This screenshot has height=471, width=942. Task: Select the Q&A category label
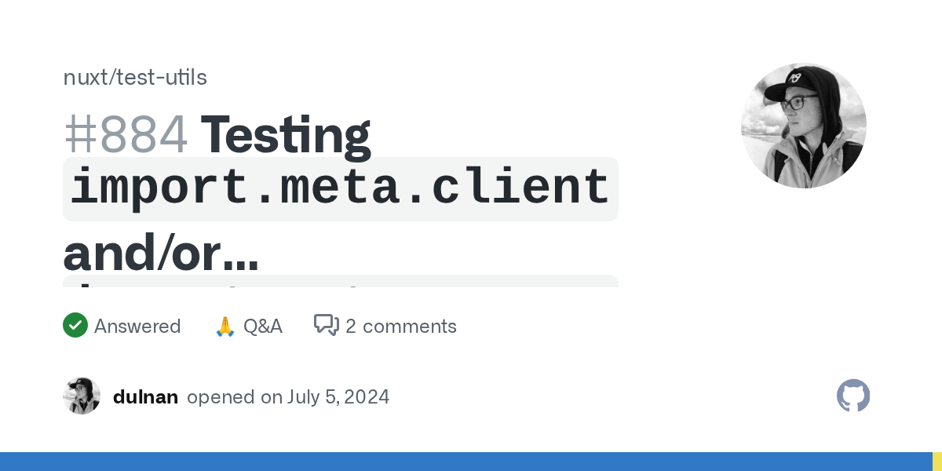[262, 326]
